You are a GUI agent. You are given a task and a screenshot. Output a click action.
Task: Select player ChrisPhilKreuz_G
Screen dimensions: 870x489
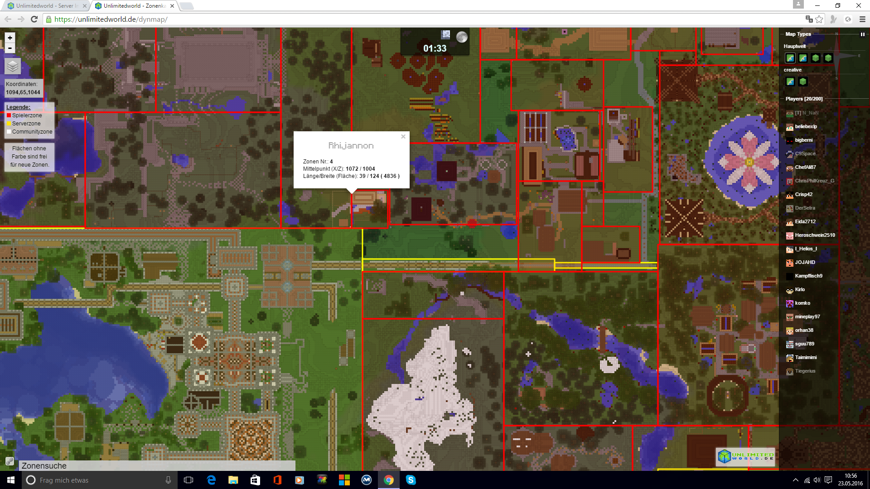point(814,181)
